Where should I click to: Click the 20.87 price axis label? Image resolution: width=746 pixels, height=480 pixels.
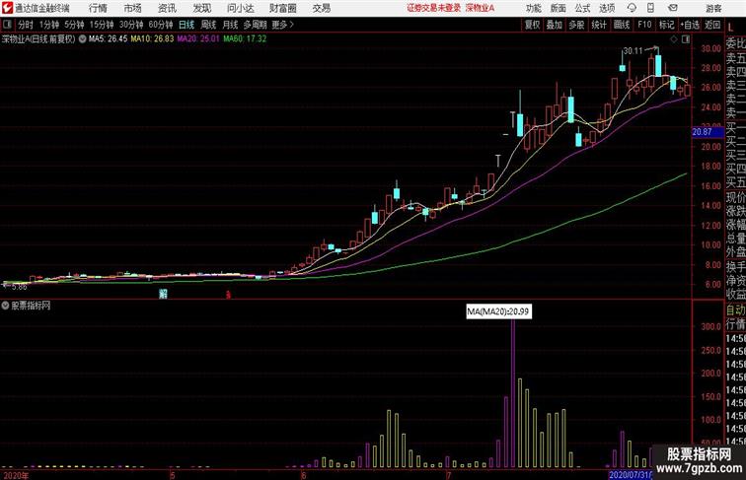[707, 132]
